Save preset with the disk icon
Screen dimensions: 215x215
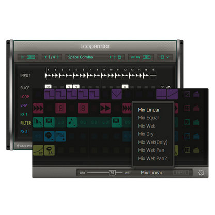tap(119, 57)
